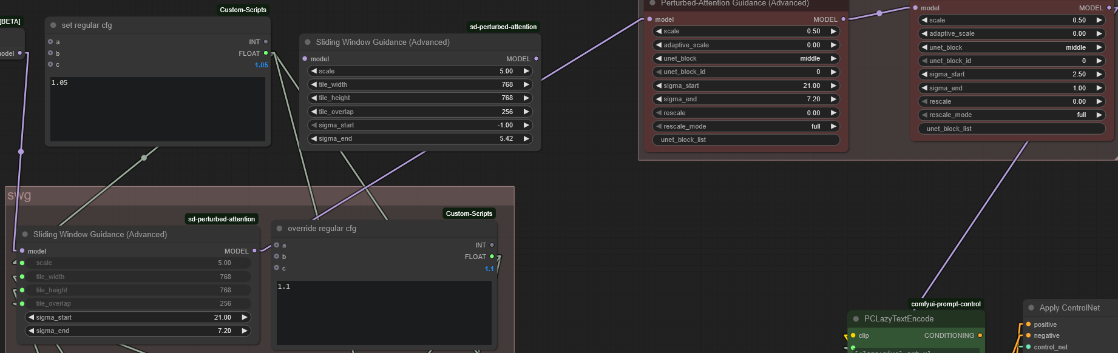This screenshot has width=1118, height=353.
Task: Click unet_block_list text field in right PAG node
Action: 1012,129
